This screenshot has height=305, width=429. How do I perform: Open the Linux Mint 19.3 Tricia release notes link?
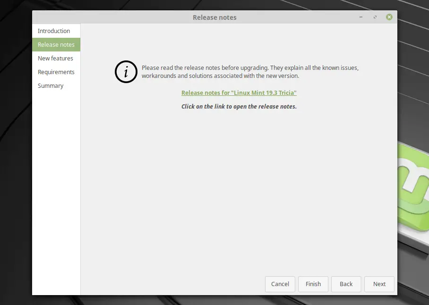(x=239, y=93)
